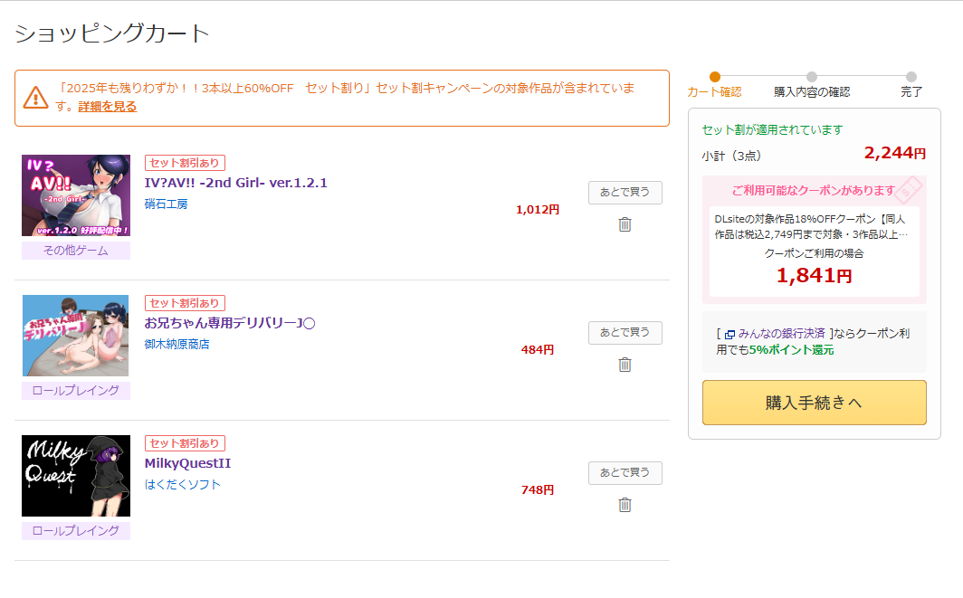Move MilkyQuestII to buy later
Viewport: 963px width, 598px height.
click(625, 473)
